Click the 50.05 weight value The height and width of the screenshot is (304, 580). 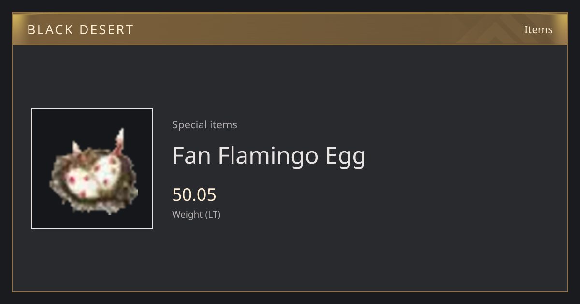(x=194, y=195)
